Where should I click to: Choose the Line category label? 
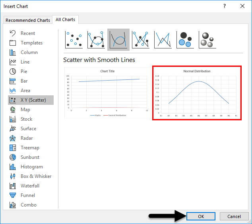point(25,62)
